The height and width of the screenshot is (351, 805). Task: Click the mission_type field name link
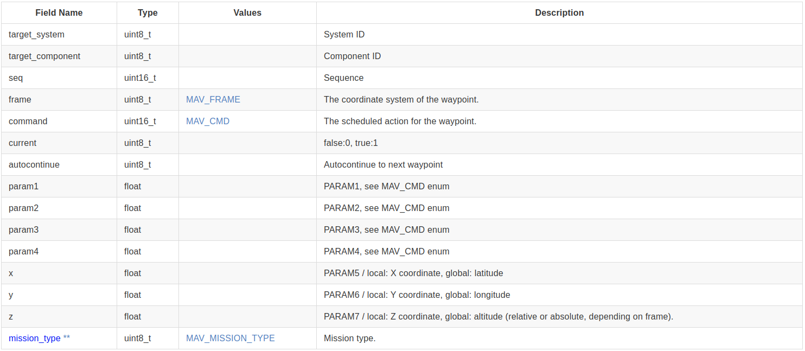coord(35,338)
